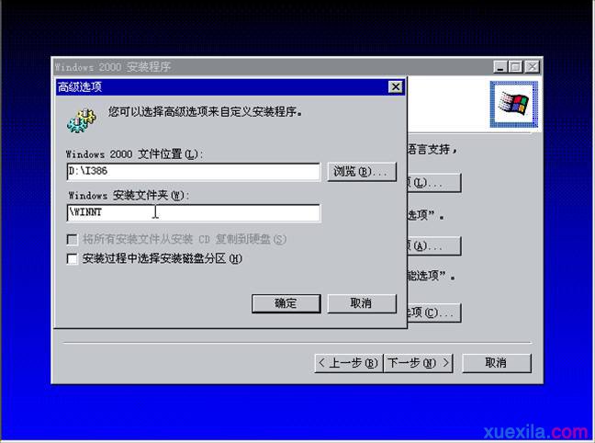Enable the 安装过程中选择安装磁盘分区 checkbox
The width and height of the screenshot is (595, 443).
pos(73,259)
